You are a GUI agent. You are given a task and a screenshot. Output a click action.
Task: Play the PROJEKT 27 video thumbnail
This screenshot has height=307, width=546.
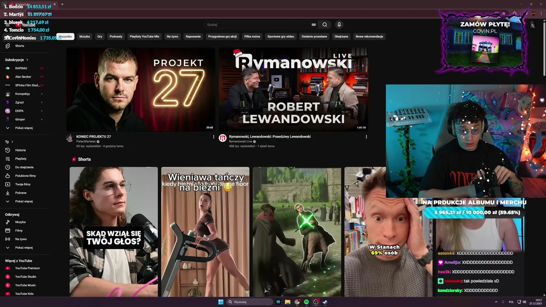pyautogui.click(x=141, y=89)
